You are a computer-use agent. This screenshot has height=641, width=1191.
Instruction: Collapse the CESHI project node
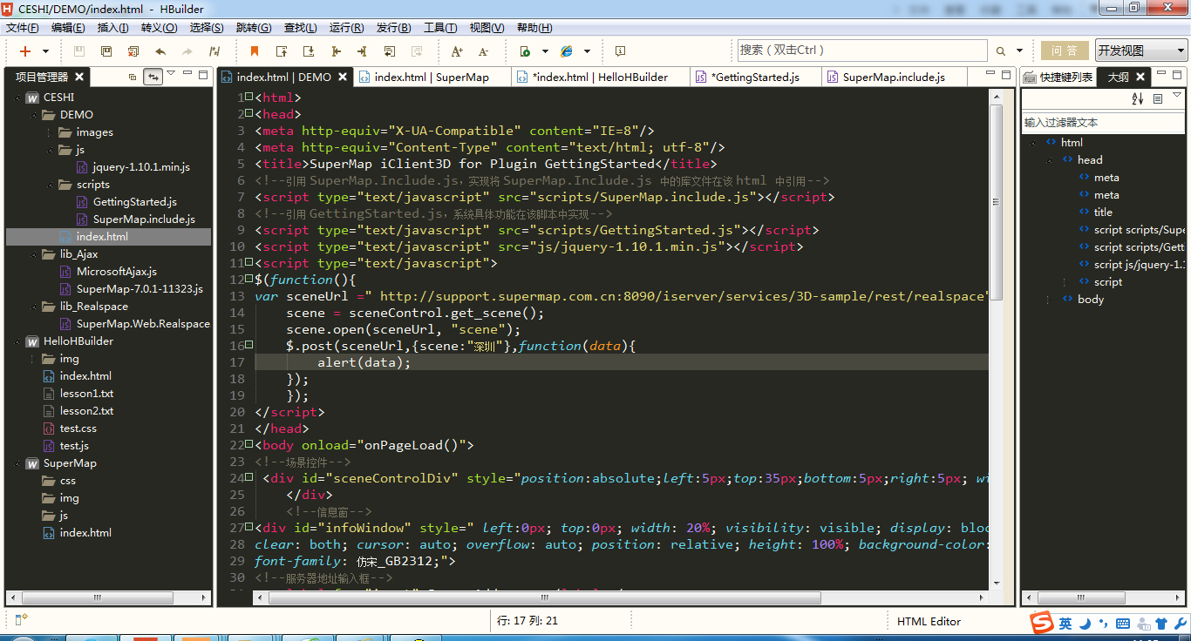[17, 98]
